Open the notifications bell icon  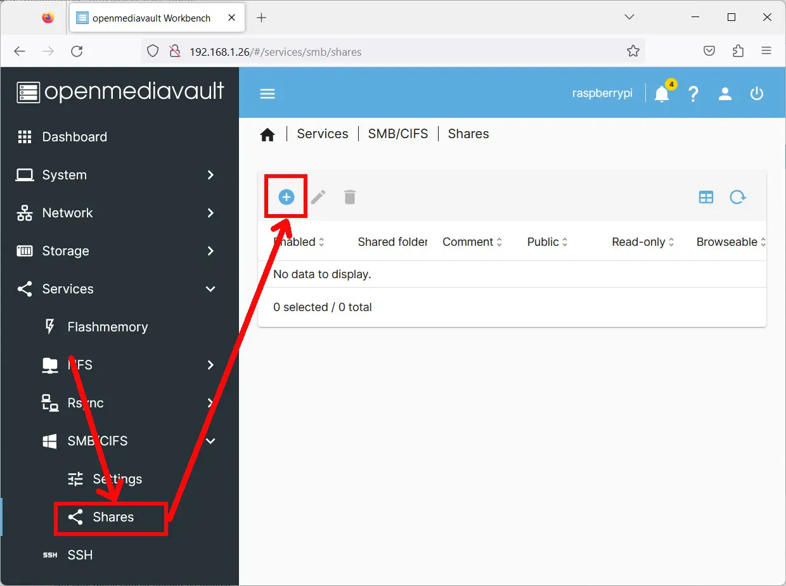(x=662, y=94)
